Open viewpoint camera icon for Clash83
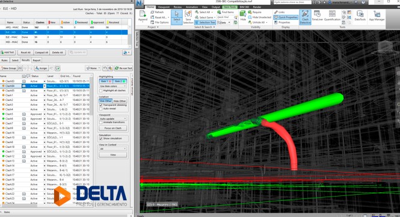This screenshot has width=400, height=217. [23, 81]
